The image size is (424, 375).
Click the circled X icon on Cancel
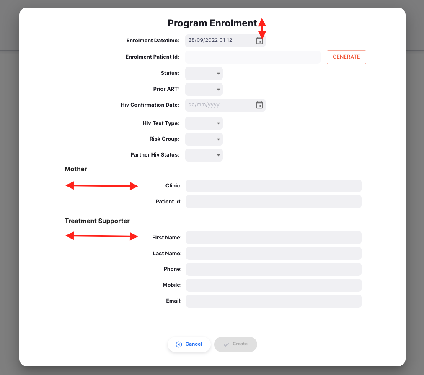[x=180, y=344]
